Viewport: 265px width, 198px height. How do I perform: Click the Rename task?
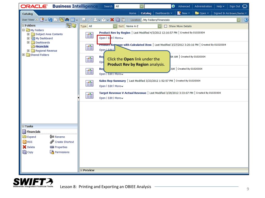pyautogui.click(x=57, y=137)
